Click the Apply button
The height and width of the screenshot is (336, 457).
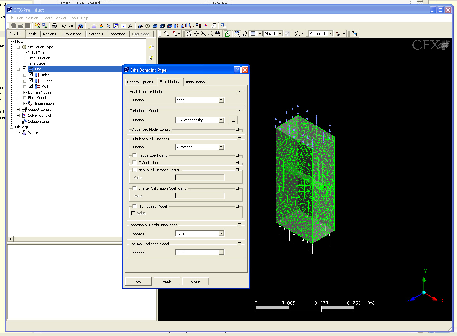(x=167, y=281)
